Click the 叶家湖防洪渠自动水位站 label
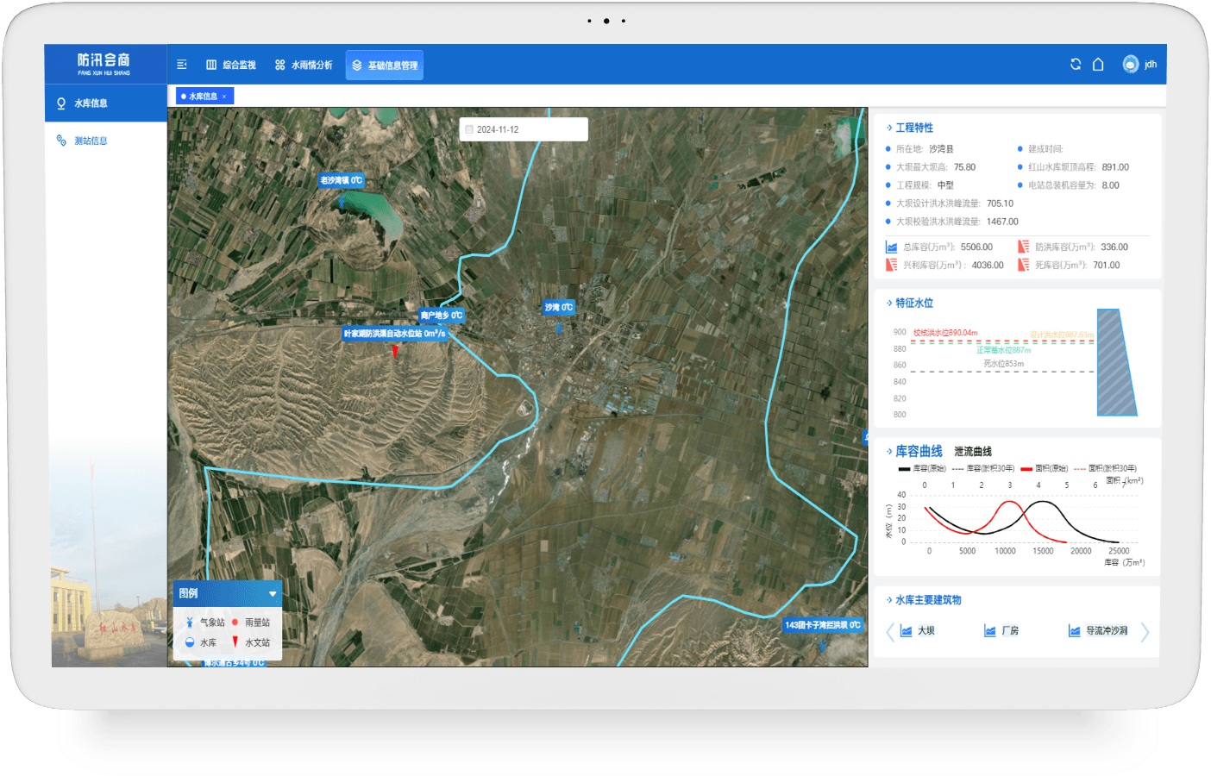This screenshot has height=776, width=1211. (395, 334)
